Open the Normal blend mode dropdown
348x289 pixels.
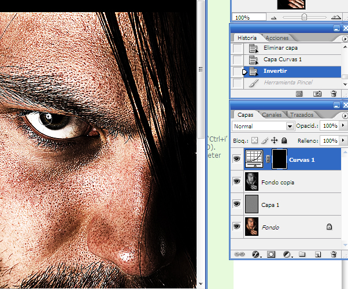(263, 126)
